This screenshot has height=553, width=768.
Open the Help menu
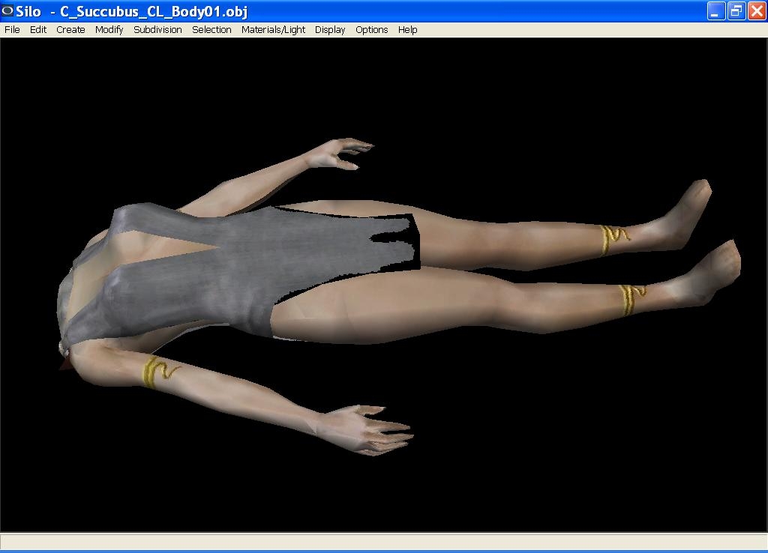(x=407, y=30)
